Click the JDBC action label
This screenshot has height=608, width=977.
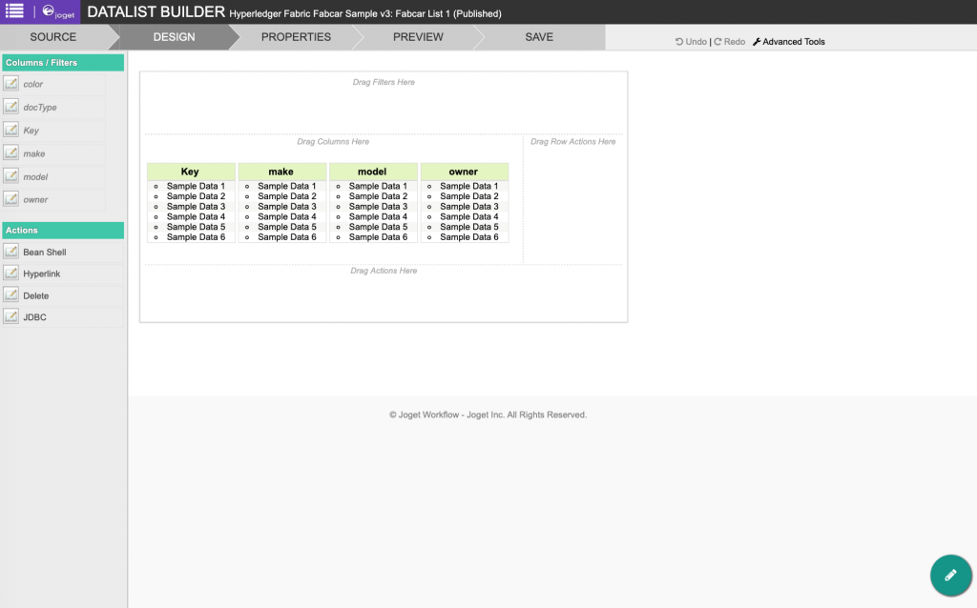point(35,317)
